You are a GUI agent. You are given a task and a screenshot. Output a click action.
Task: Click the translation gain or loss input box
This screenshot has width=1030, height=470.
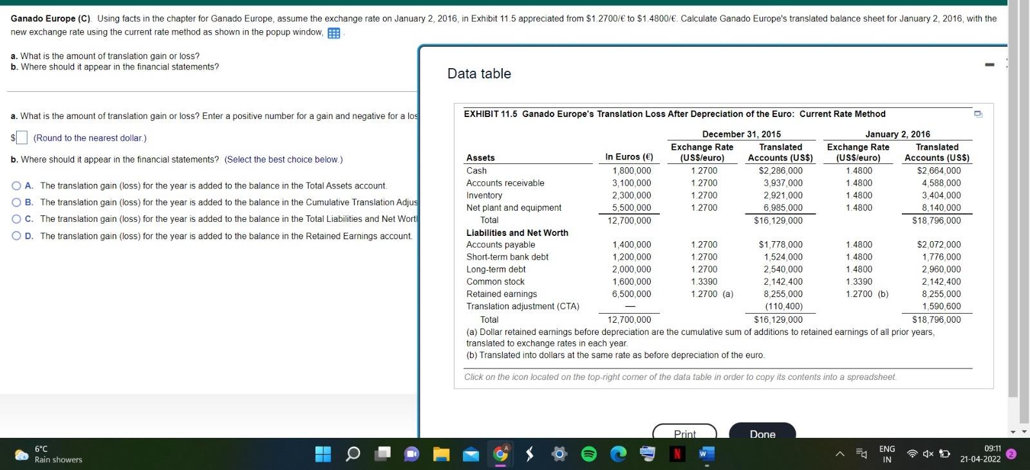22,138
